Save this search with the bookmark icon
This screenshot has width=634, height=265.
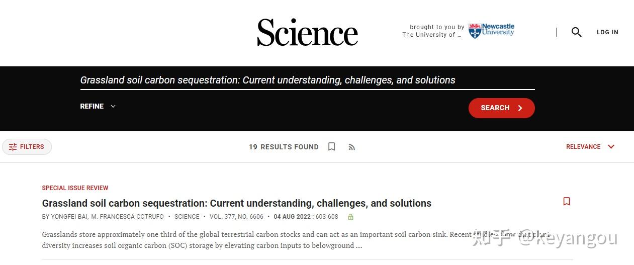(332, 147)
